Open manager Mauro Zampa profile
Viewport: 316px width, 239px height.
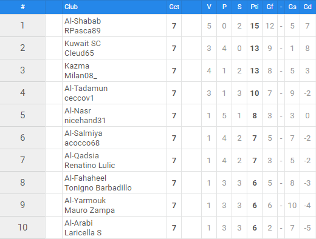coord(89,210)
